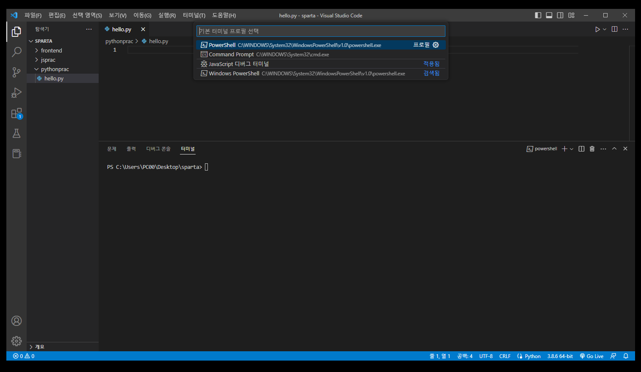Open customize layout icon
641x372 pixels.
tap(572, 15)
